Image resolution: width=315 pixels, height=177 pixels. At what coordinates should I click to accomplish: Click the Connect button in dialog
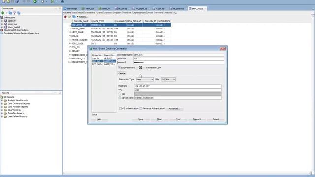click(x=197, y=119)
